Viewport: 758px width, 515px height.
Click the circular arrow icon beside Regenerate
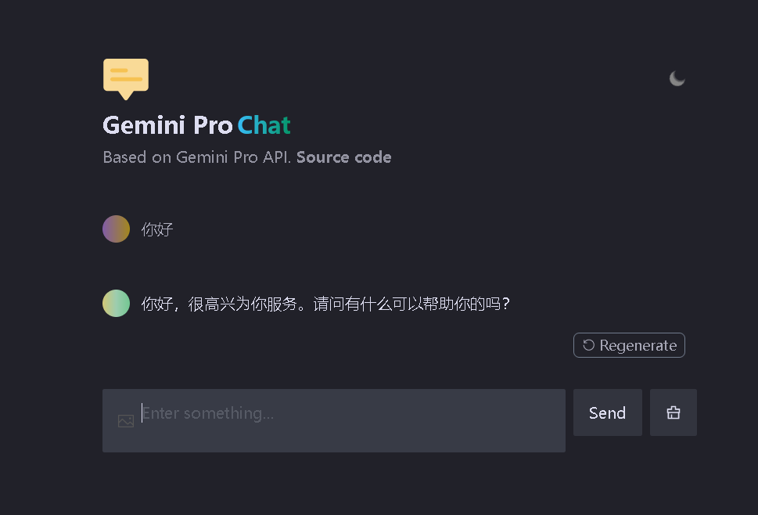[588, 345]
